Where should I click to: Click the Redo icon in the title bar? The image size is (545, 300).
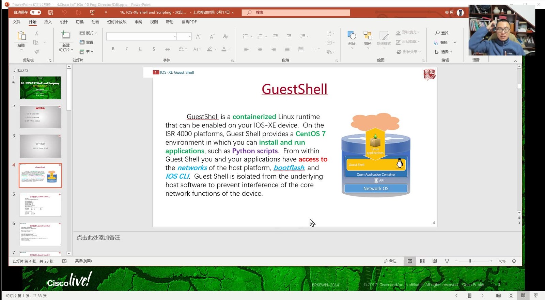click(x=78, y=13)
